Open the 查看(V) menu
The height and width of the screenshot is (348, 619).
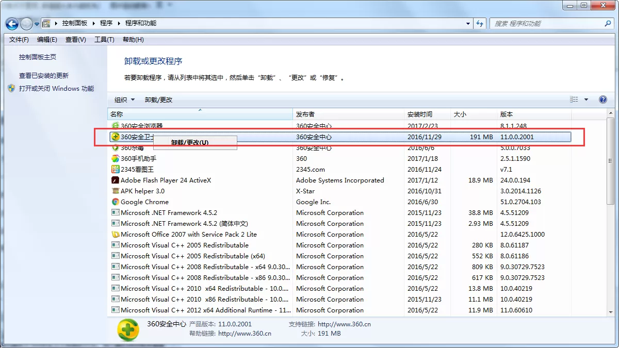(76, 40)
